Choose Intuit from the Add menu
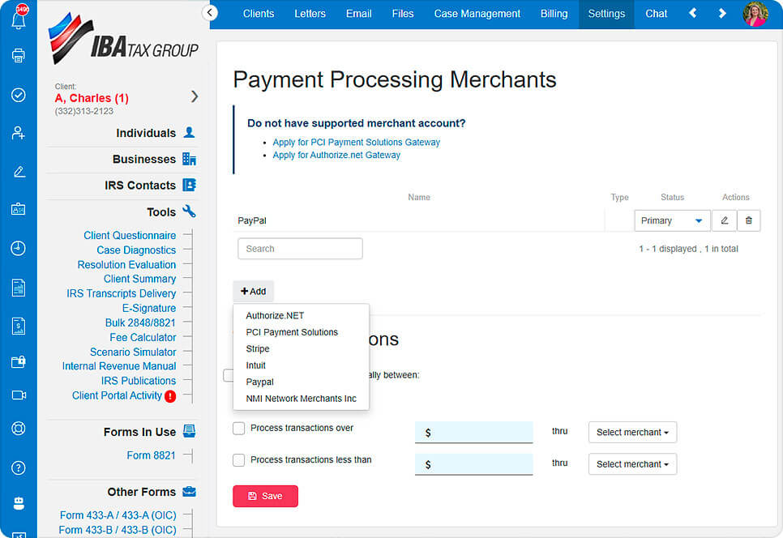This screenshot has width=783, height=538. tap(255, 365)
